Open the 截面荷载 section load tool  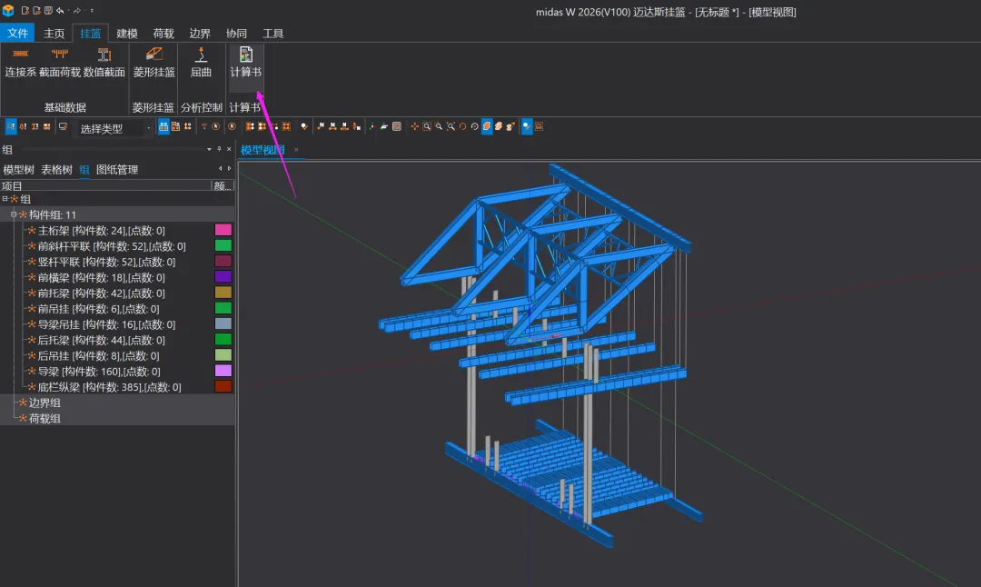60,56
